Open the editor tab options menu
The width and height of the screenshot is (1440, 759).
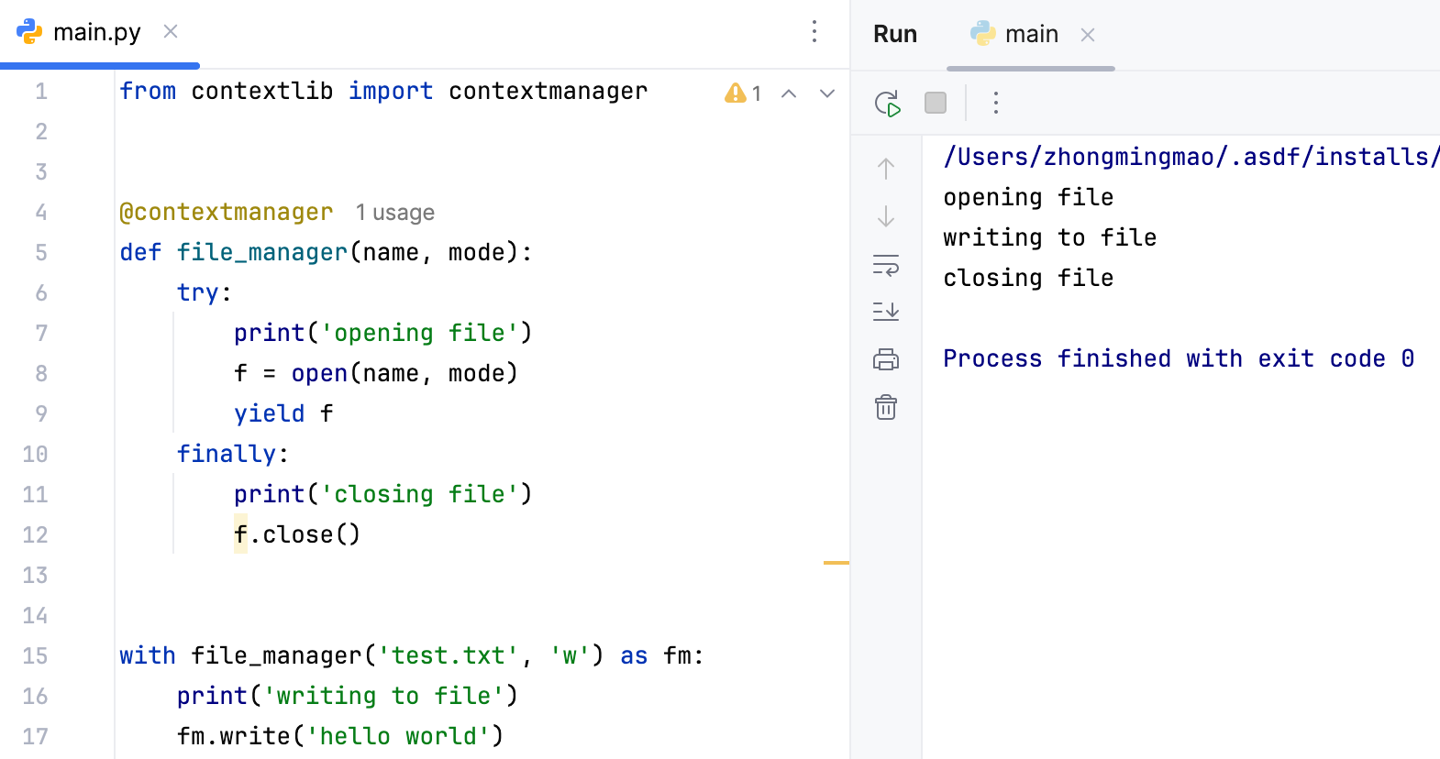[x=814, y=32]
